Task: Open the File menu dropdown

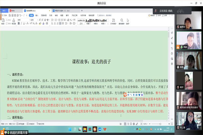Action: pos(5,15)
